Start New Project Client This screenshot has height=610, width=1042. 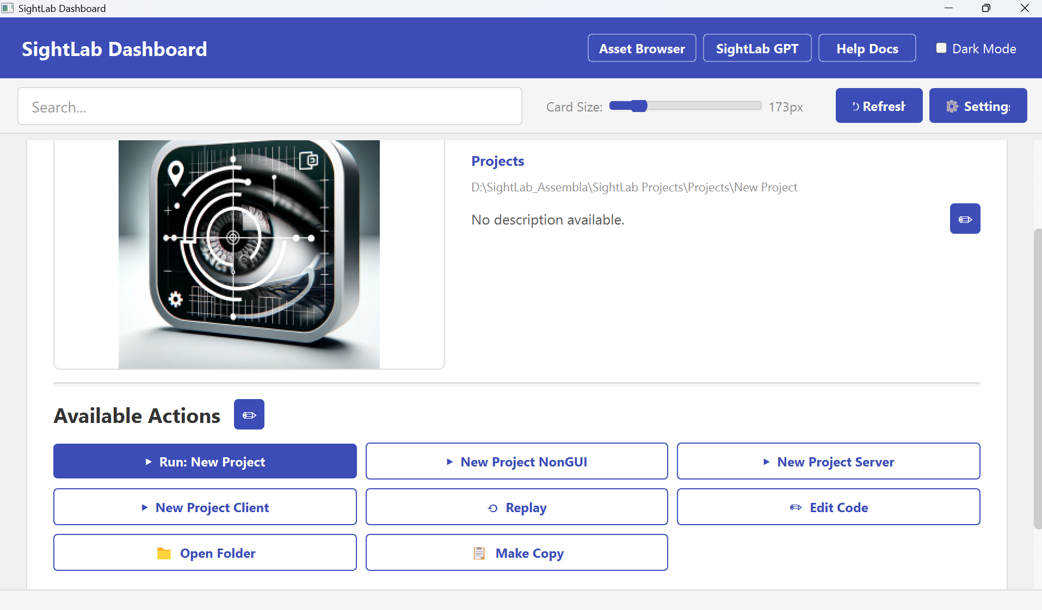(205, 507)
